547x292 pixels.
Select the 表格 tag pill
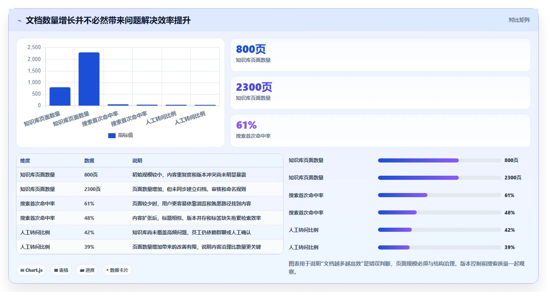(x=61, y=270)
